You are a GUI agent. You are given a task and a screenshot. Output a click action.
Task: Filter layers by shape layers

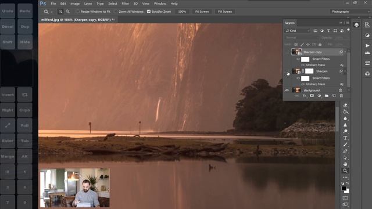point(335,31)
